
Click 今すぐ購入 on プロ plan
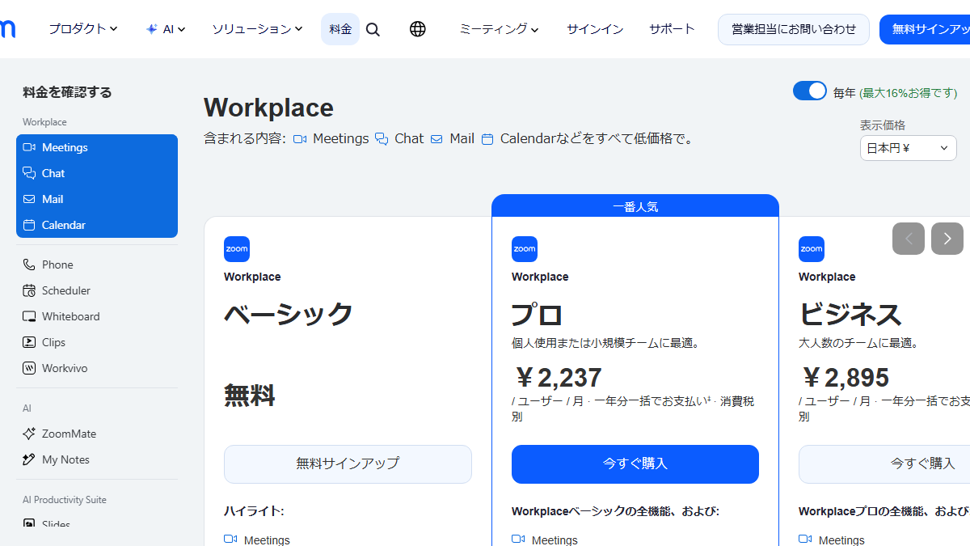pos(635,464)
